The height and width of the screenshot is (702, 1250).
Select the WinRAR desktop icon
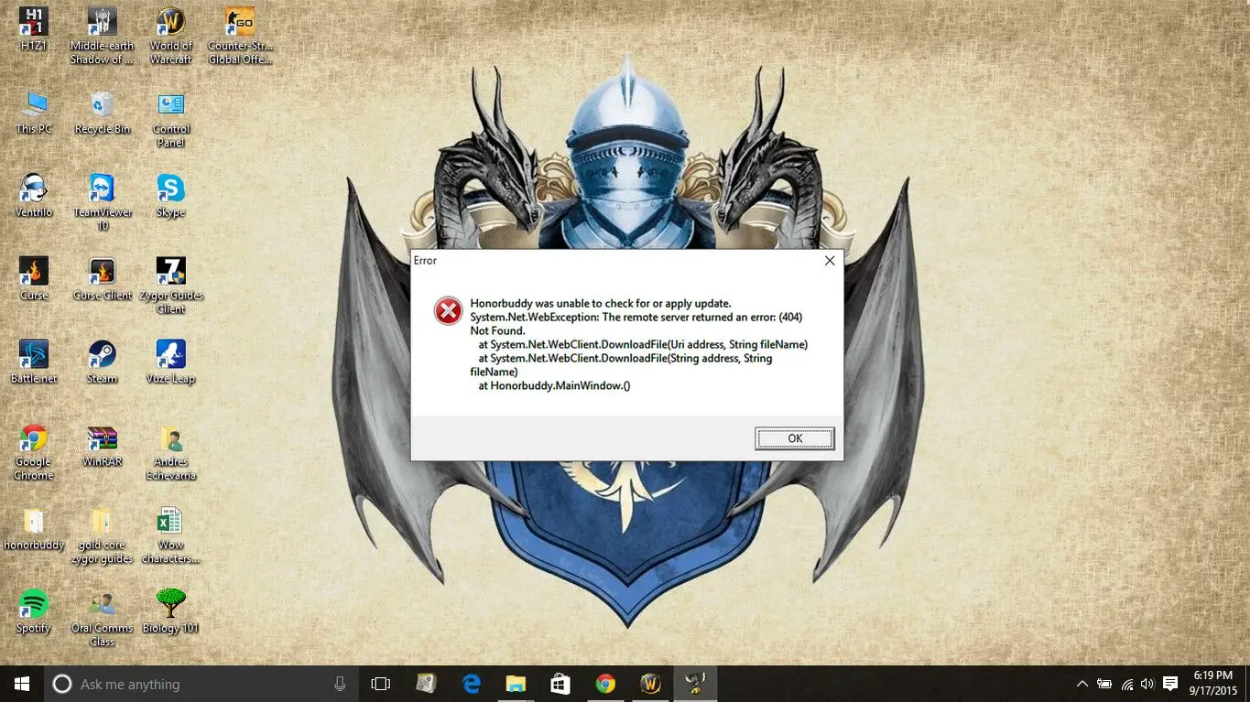tap(103, 446)
